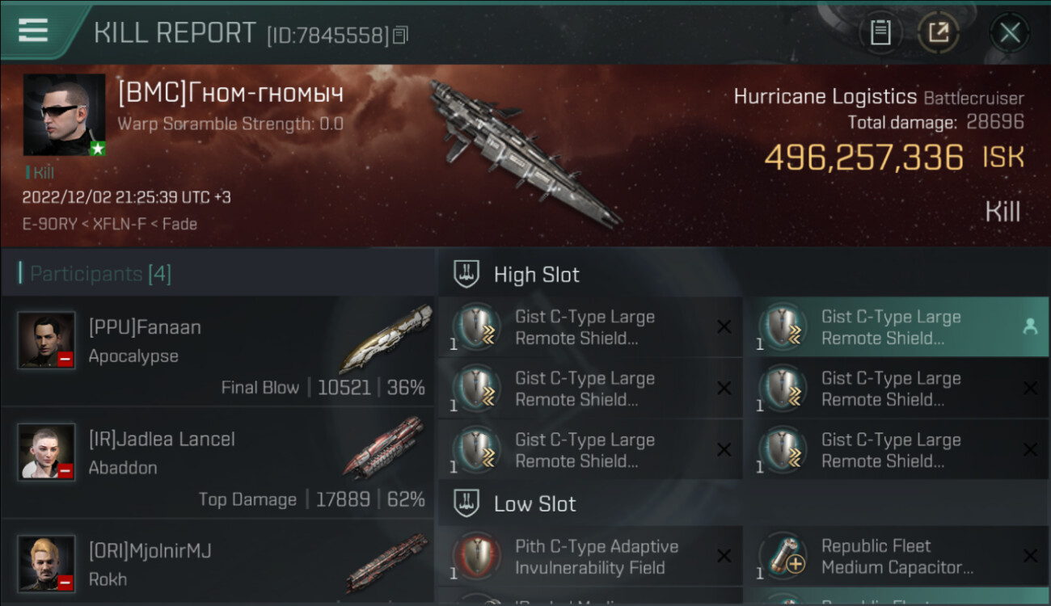The width and height of the screenshot is (1051, 606).
Task: Click the clipboard notes icon
Action: [880, 32]
